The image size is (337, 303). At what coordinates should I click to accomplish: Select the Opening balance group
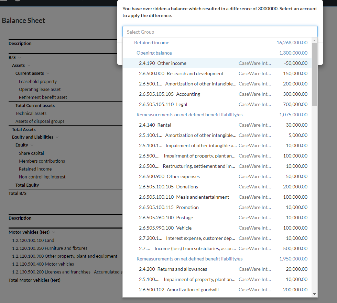[154, 53]
